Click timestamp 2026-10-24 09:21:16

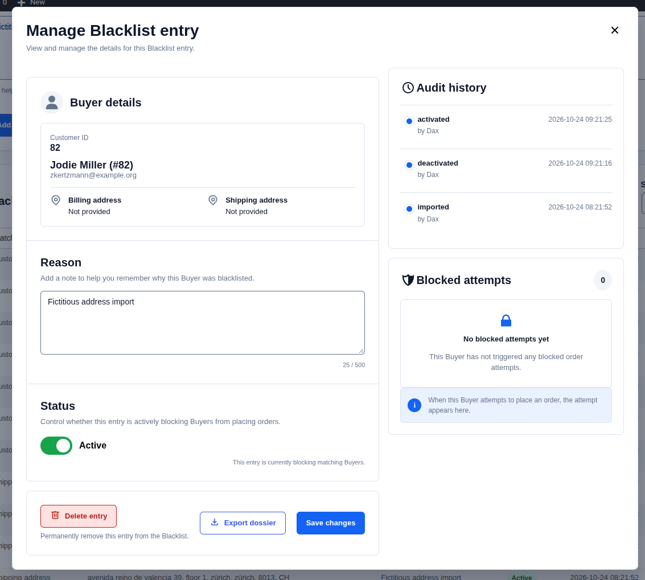coord(580,163)
